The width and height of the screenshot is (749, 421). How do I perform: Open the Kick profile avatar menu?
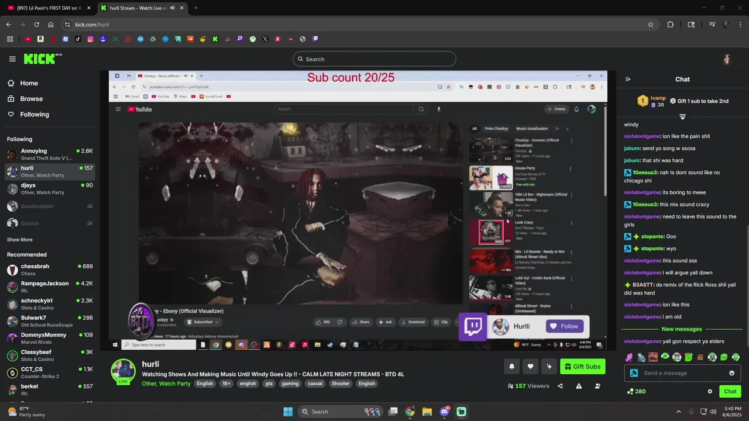(x=727, y=59)
